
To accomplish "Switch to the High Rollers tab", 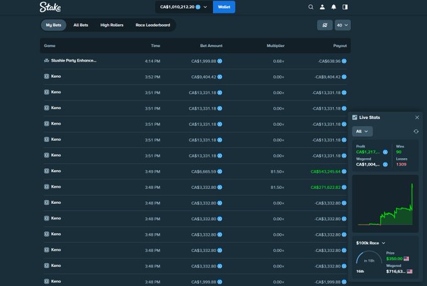I will pyautogui.click(x=112, y=25).
